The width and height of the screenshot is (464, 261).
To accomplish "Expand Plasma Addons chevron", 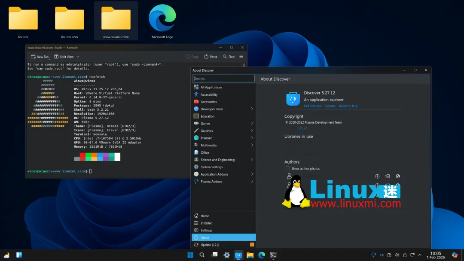I will point(252,182).
